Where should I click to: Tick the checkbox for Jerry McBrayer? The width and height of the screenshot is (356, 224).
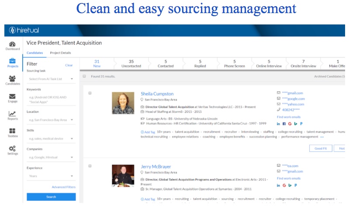(90, 166)
